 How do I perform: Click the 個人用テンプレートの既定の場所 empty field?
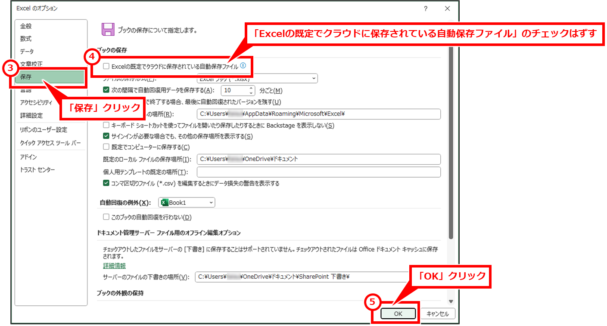point(318,172)
